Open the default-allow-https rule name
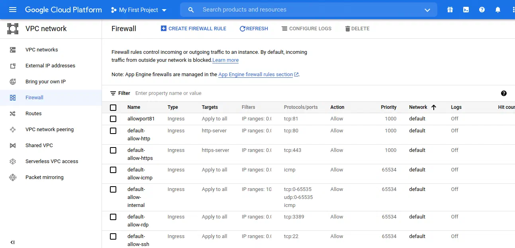 click(140, 154)
